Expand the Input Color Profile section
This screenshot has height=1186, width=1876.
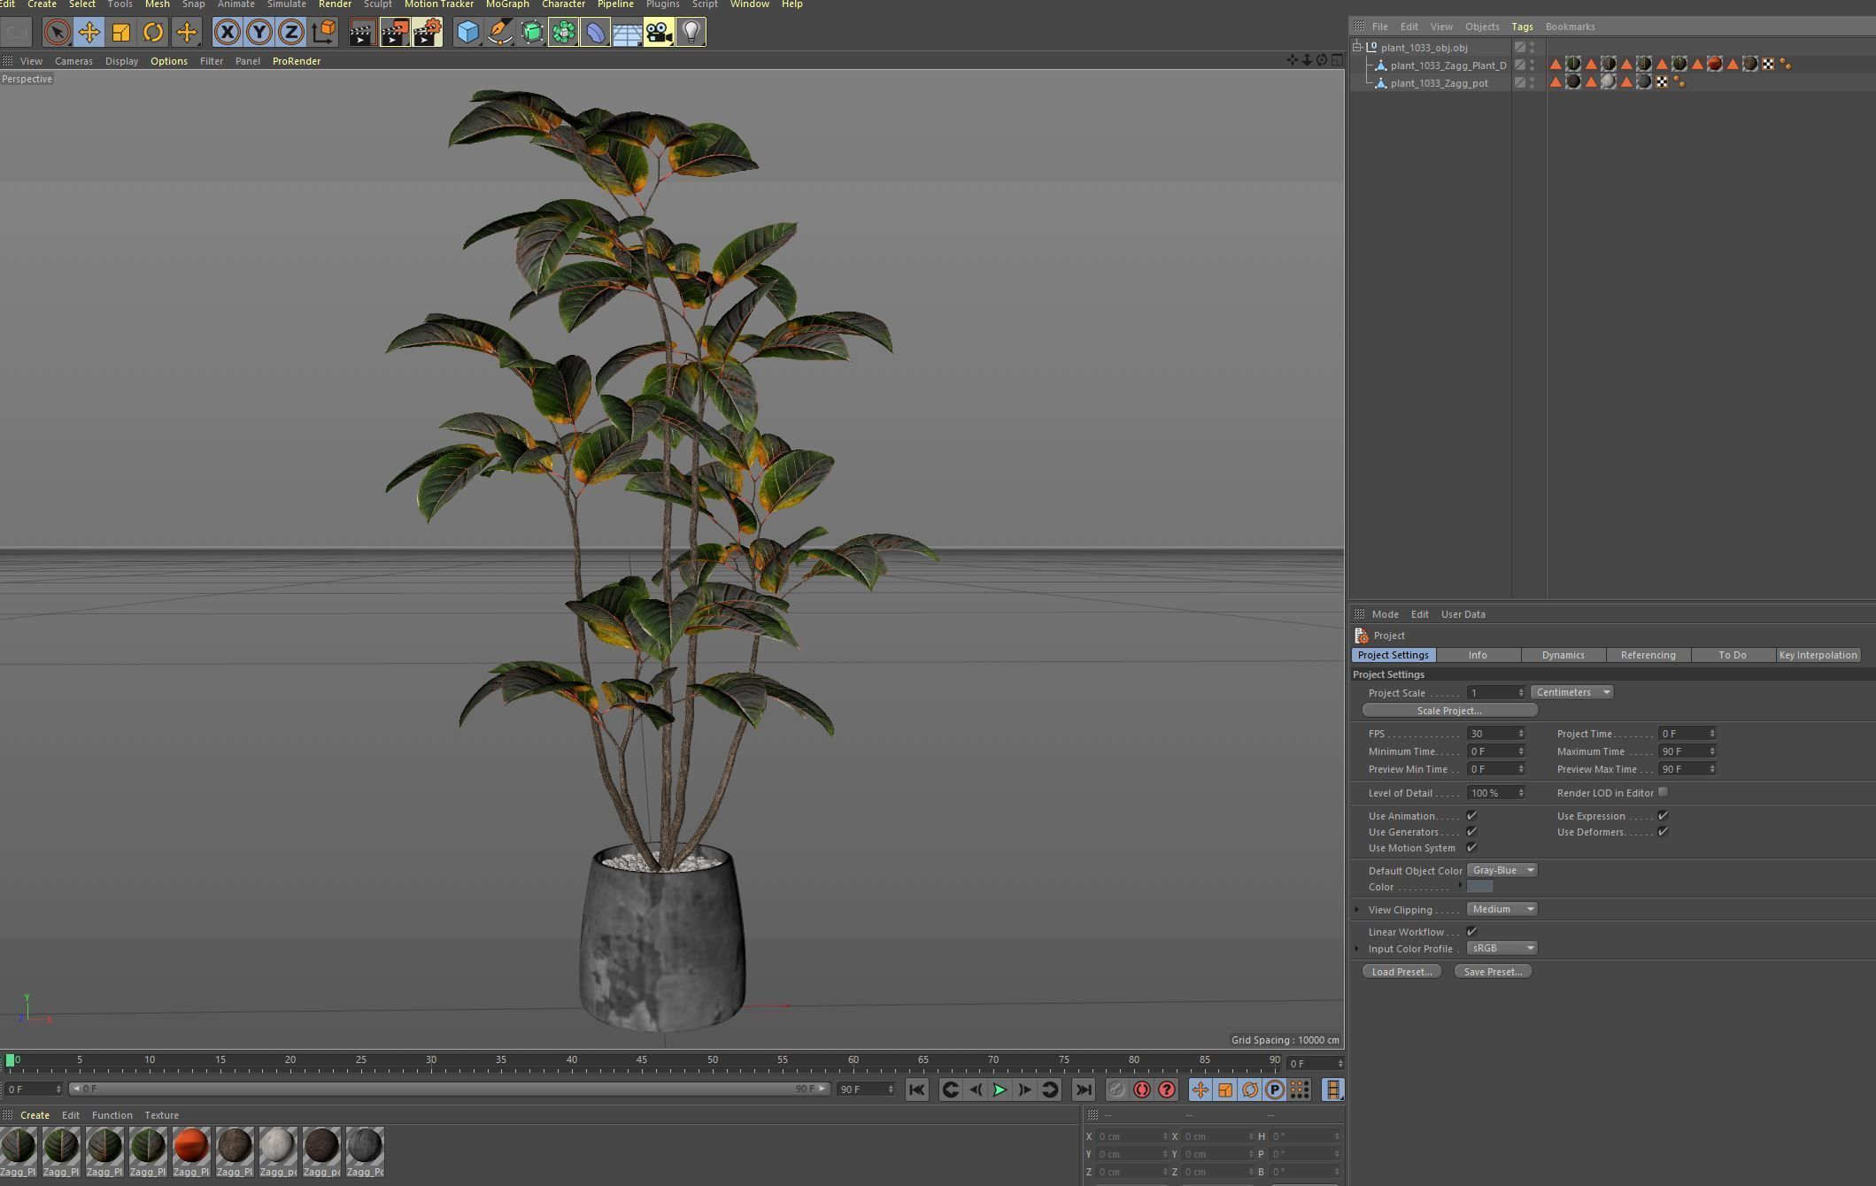pos(1357,948)
